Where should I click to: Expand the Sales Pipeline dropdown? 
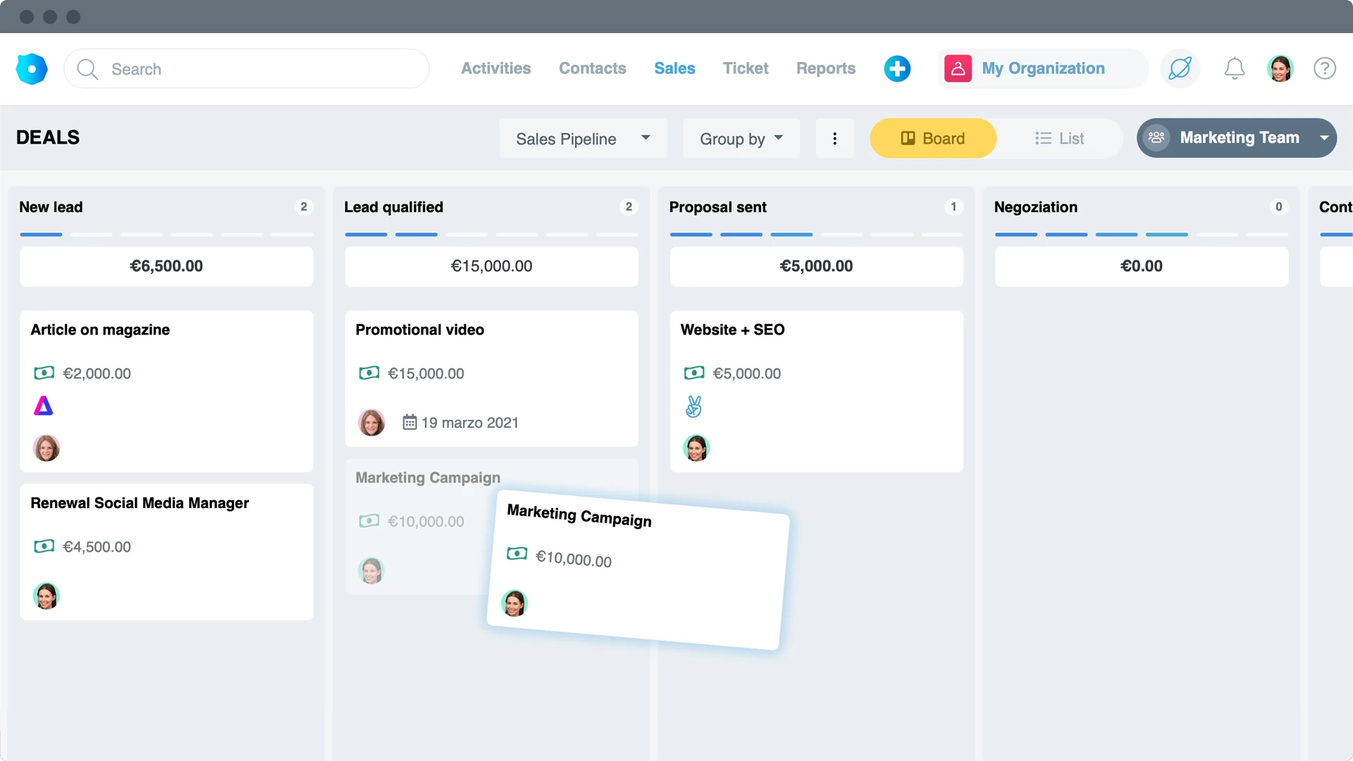pyautogui.click(x=582, y=138)
